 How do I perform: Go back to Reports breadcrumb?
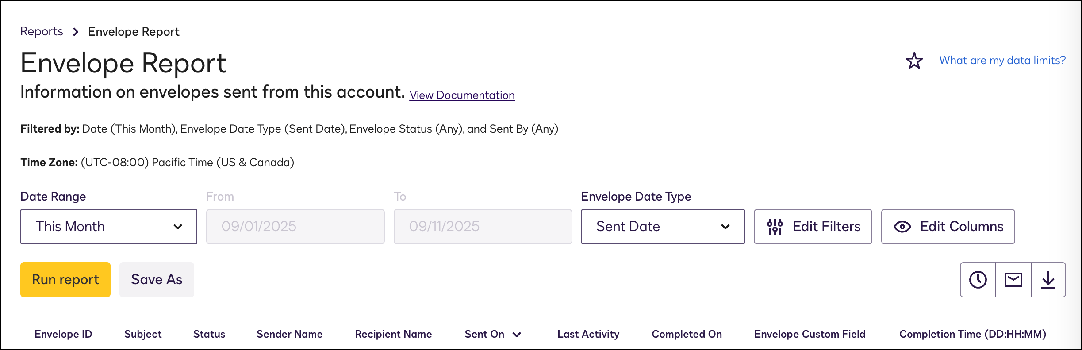(42, 32)
